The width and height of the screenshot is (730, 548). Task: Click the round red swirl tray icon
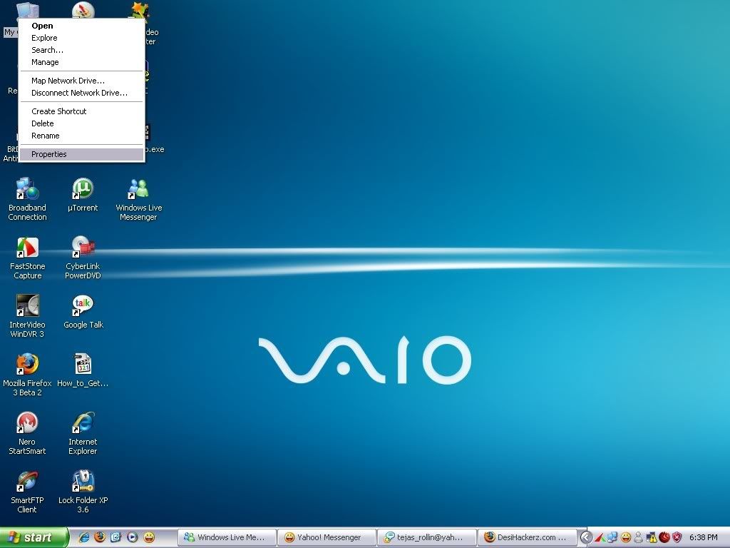click(664, 537)
